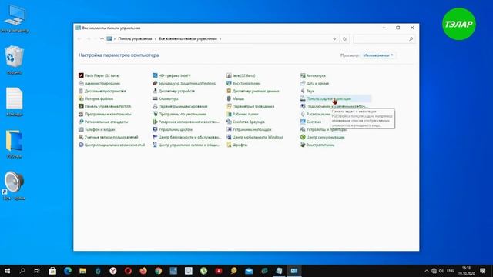Click the refresh button beside the address bar
493x277 pixels.
pyautogui.click(x=344, y=39)
